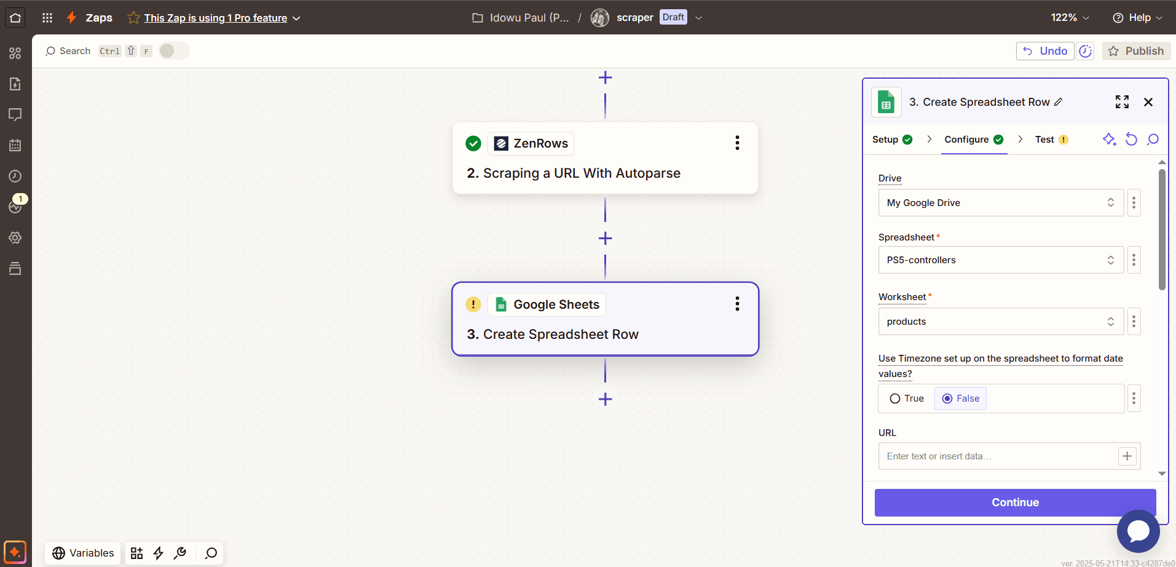Image resolution: width=1176 pixels, height=567 pixels.
Task: Toggle the switch next to Search
Action: pos(174,51)
